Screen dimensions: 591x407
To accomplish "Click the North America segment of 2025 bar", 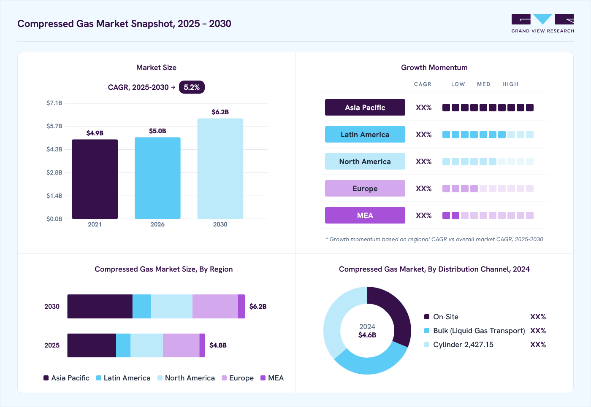I will (x=146, y=345).
